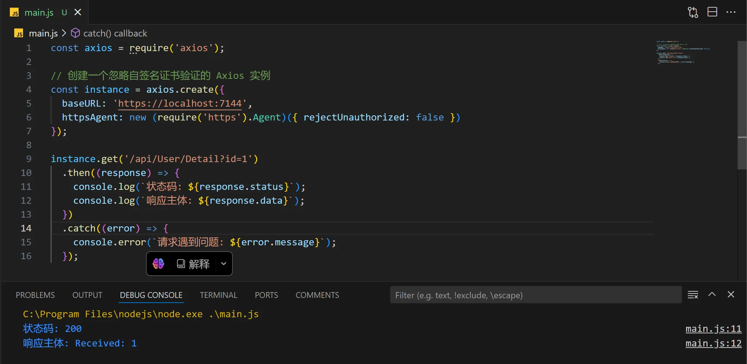Open the main.js:11 source link
Viewport: 747px width, 364px height.
[x=713, y=329]
